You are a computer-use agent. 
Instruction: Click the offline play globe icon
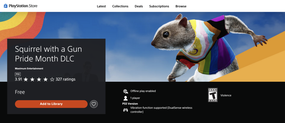125,91
